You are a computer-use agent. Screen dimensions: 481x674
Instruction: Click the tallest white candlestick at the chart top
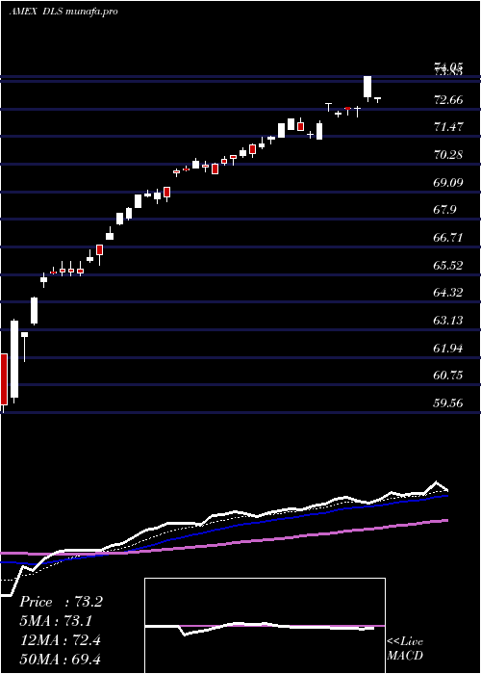pyautogui.click(x=367, y=87)
